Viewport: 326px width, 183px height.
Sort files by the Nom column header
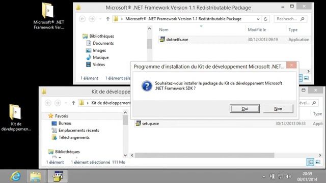(x=164, y=29)
